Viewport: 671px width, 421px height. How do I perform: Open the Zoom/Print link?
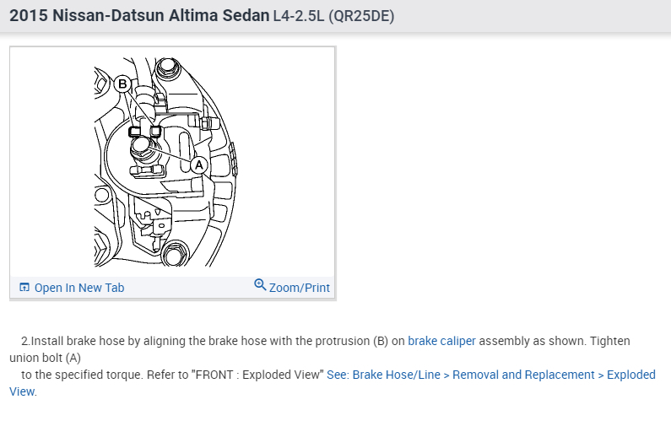[x=299, y=288]
